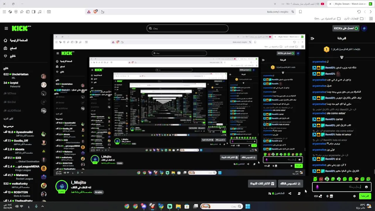The image size is (375, 211).
Task: Select offline channel Bin3si
Action: click(x=25, y=102)
